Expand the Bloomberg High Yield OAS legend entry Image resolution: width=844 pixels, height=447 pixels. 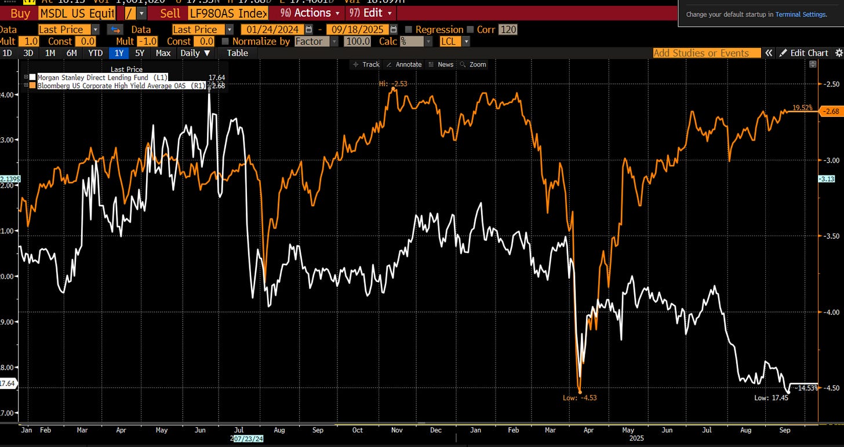click(26, 85)
